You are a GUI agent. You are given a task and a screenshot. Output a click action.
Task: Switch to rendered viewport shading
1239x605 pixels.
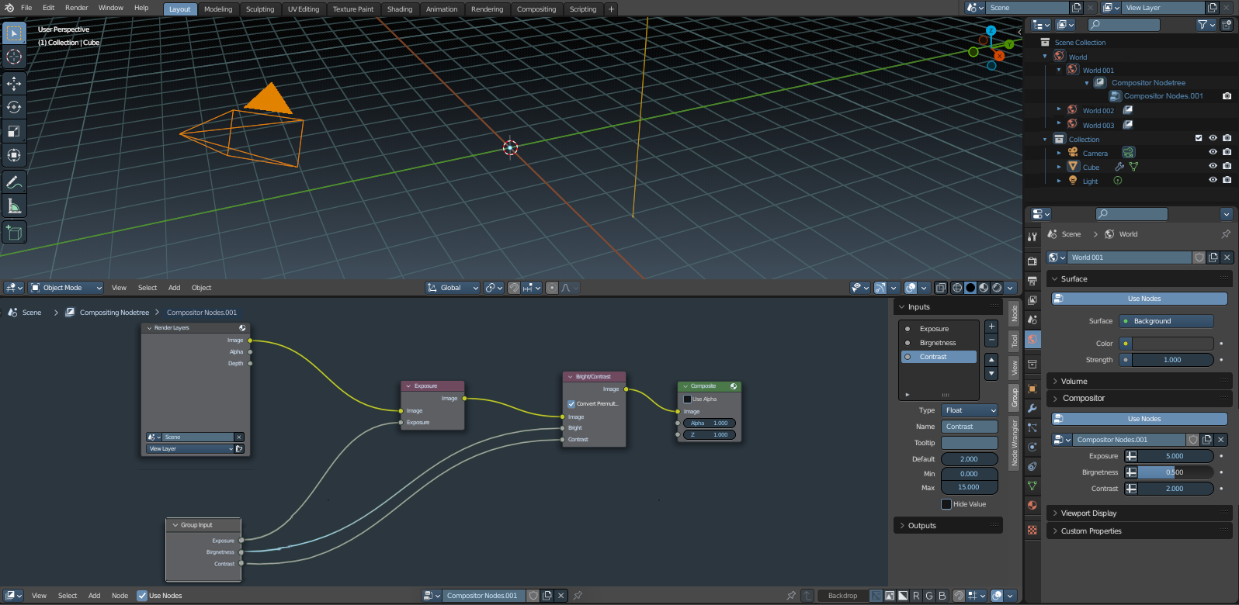[998, 288]
